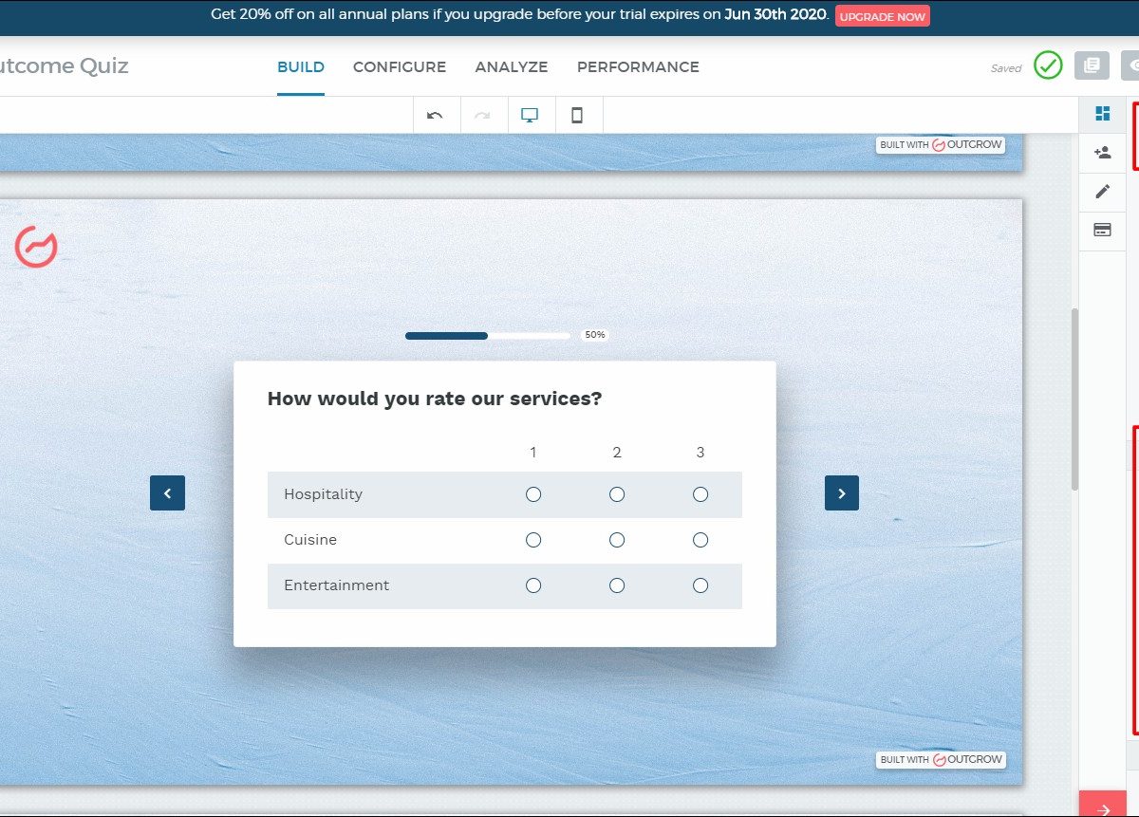Click the redo arrow icon

[x=482, y=116]
